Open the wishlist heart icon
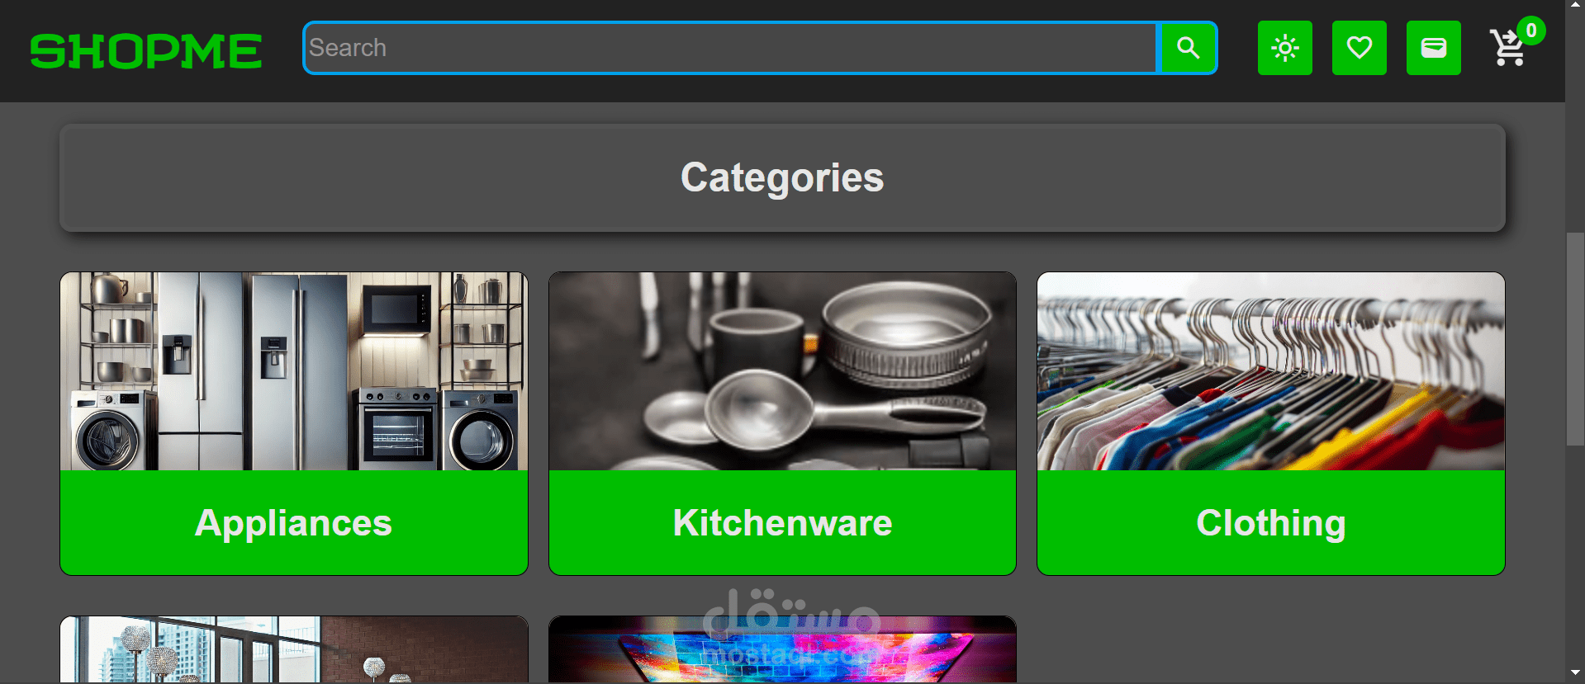The height and width of the screenshot is (684, 1585). (x=1359, y=48)
